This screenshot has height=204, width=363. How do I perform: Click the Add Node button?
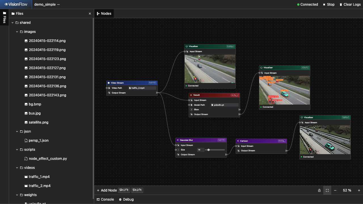(x=107, y=190)
